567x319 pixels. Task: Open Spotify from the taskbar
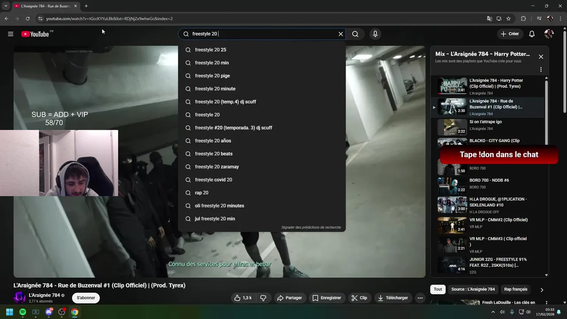point(23,312)
